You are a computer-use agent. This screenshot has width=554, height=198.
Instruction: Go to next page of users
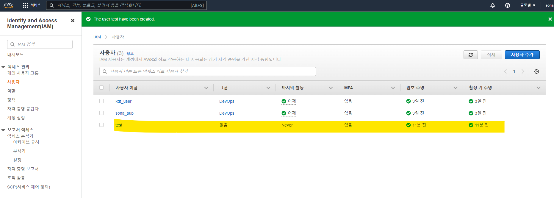523,71
